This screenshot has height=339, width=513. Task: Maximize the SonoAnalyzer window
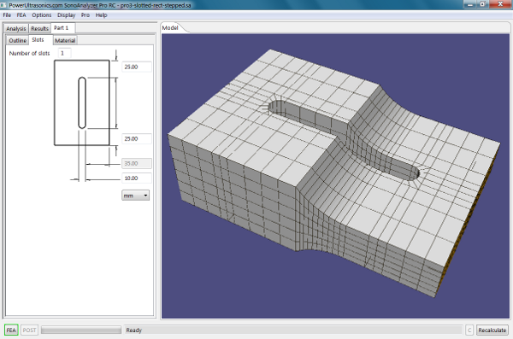click(x=482, y=4)
